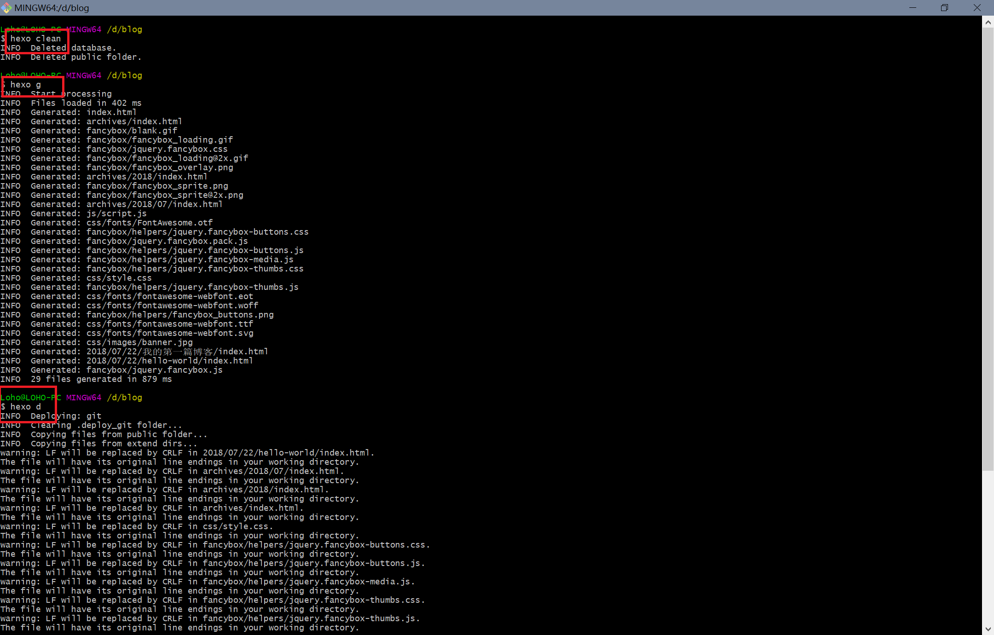
Task: Click '29 files generated in 879 ms' line
Action: [x=101, y=379]
